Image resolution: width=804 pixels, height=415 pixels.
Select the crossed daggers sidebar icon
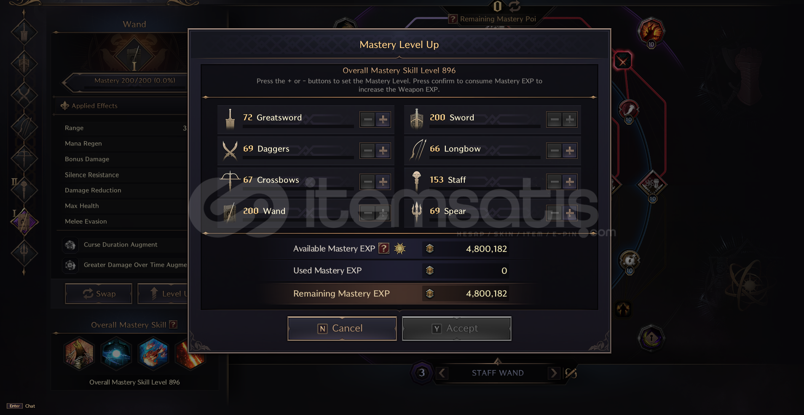pos(24,95)
